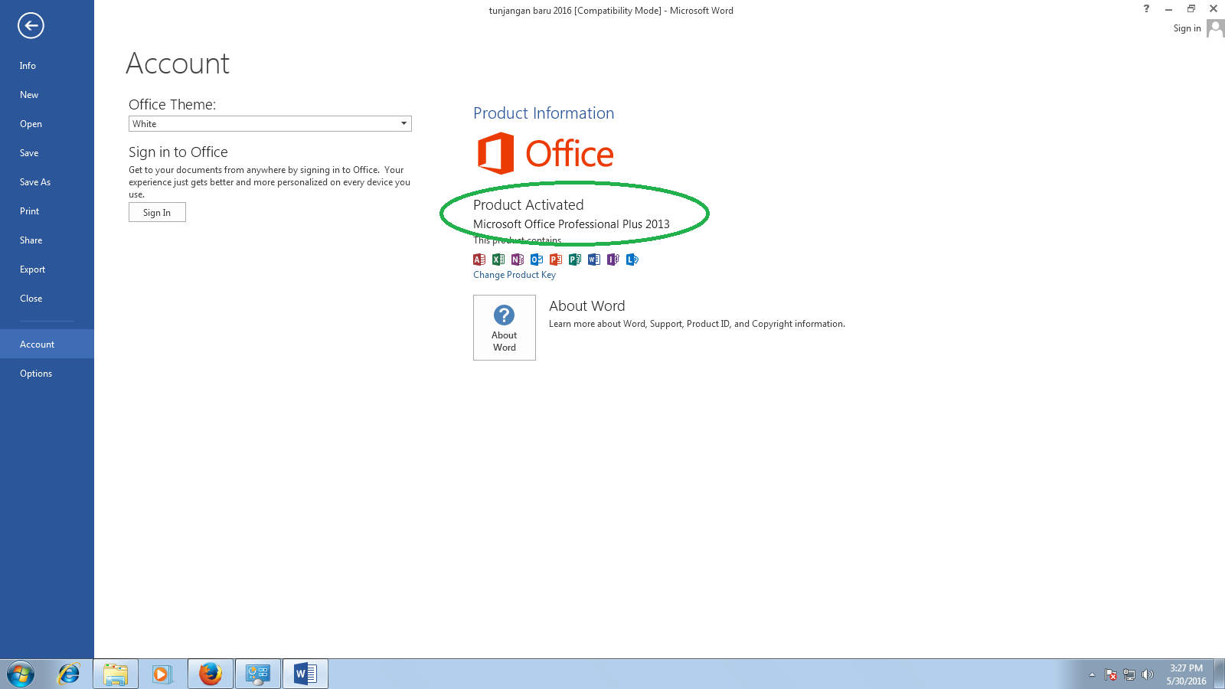
Task: Click the Access product icon
Action: (479, 260)
